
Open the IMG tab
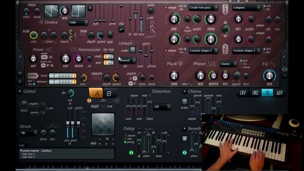coord(255,93)
